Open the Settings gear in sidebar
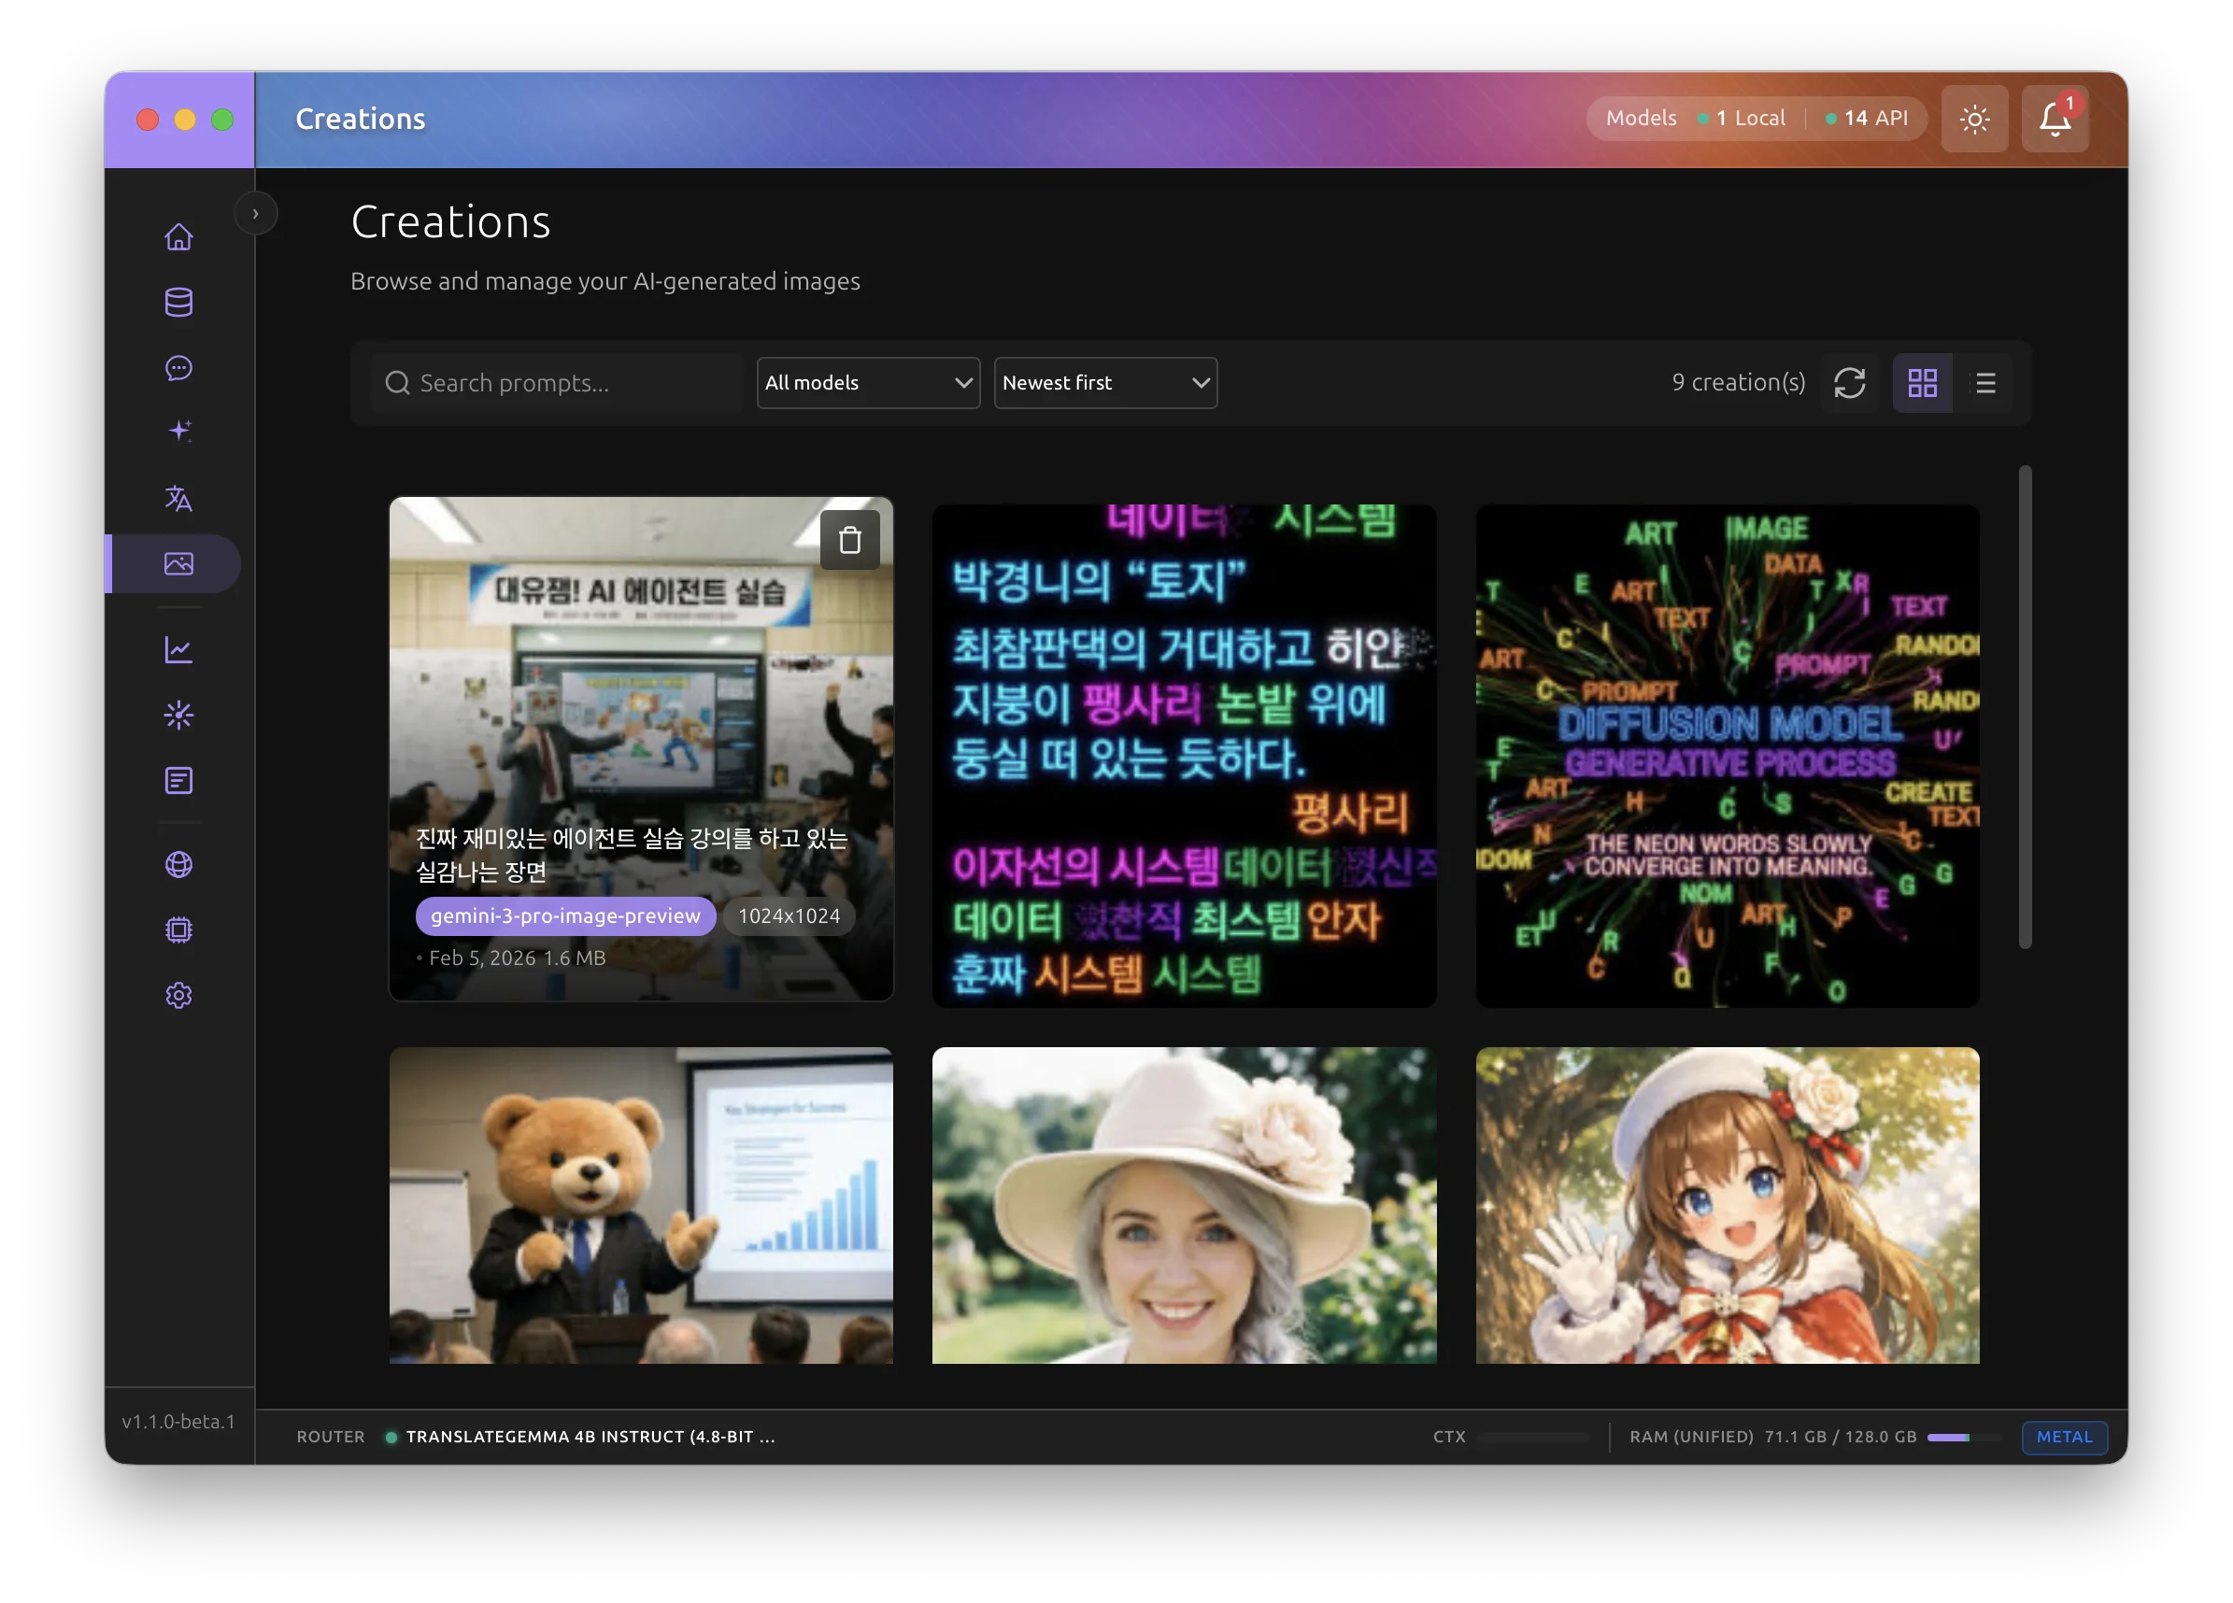The image size is (2233, 1603). pyautogui.click(x=178, y=996)
